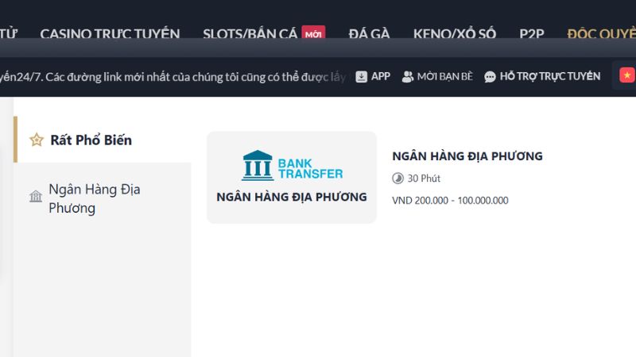The height and width of the screenshot is (357, 636).
Task: Click the VND 200.000 - 100.000.000 limit text
Action: [450, 201]
